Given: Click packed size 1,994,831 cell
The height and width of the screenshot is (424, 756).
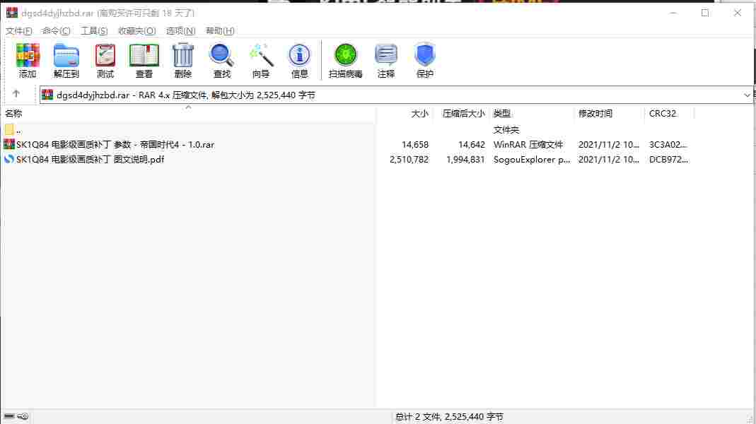Looking at the screenshot, I should 465,160.
